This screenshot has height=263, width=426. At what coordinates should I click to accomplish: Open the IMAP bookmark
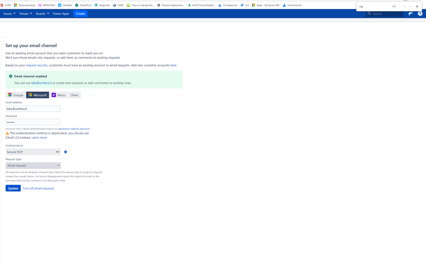tap(118, 5)
